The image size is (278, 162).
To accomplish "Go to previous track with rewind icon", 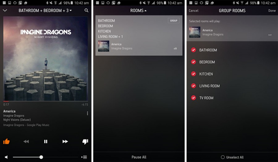I will coord(26,141).
